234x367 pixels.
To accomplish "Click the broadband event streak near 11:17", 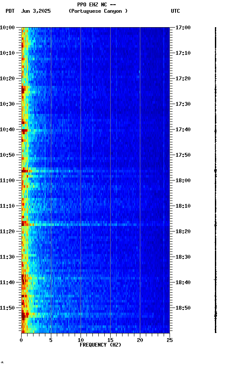I will [x=95, y=225].
